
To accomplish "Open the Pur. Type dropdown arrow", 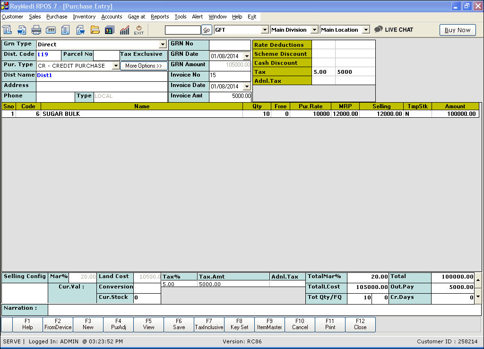I will coord(116,66).
